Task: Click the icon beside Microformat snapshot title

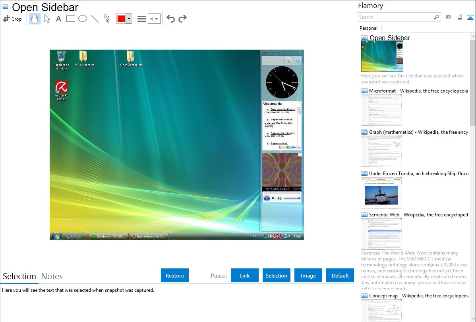Action: click(x=364, y=91)
